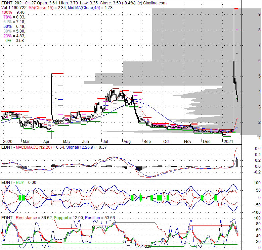Click the Oct label on the time axis
Viewport: 262px width, 250px height.
(166, 142)
